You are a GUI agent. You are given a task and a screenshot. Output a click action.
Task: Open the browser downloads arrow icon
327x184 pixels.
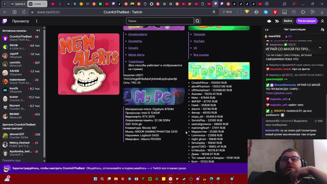click(322, 12)
